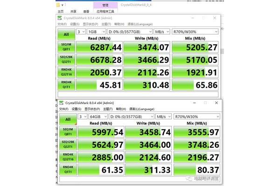The image size is (280, 186).
Task: Run SEQ1M Q8T1 test in top window
Action: [x=66, y=47]
